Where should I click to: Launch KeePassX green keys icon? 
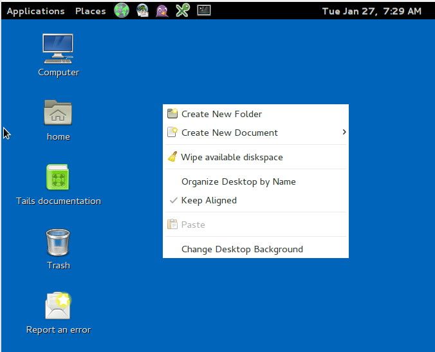pyautogui.click(x=183, y=10)
